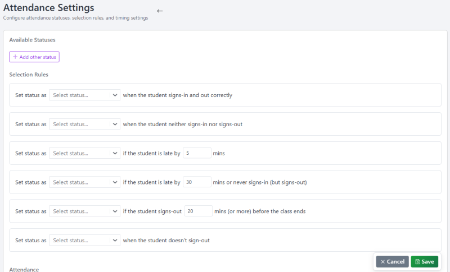The image size is (450, 272).
Task: Click the Attendance Settings page title
Action: click(x=48, y=8)
